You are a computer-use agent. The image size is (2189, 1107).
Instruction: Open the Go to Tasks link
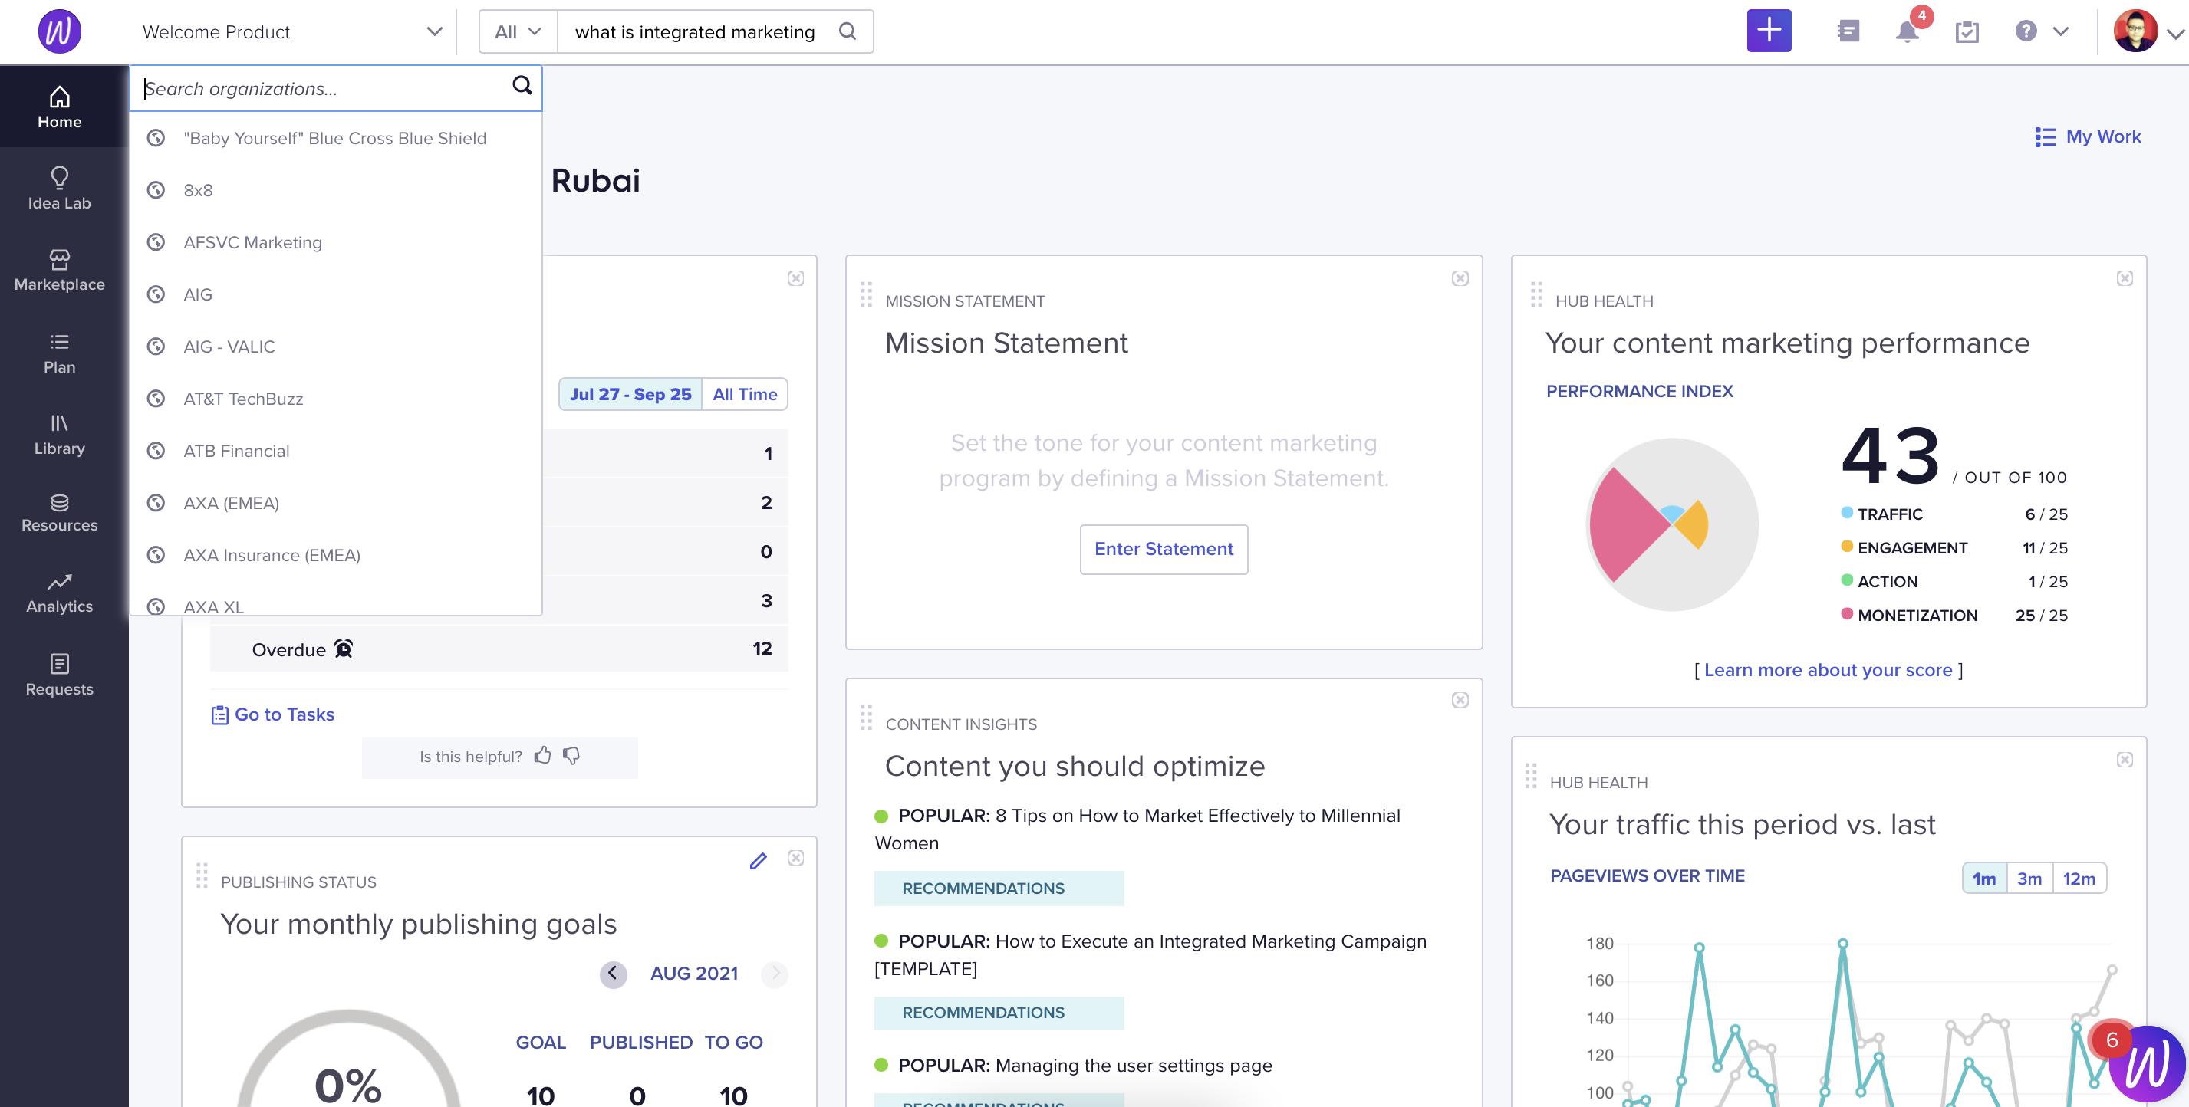(x=273, y=714)
